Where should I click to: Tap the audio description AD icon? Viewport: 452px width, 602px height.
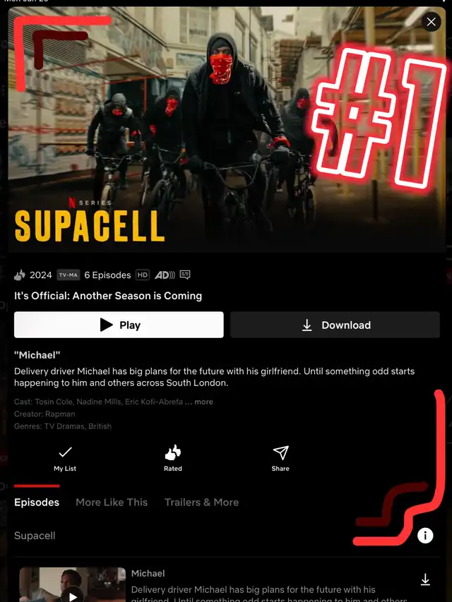click(165, 275)
